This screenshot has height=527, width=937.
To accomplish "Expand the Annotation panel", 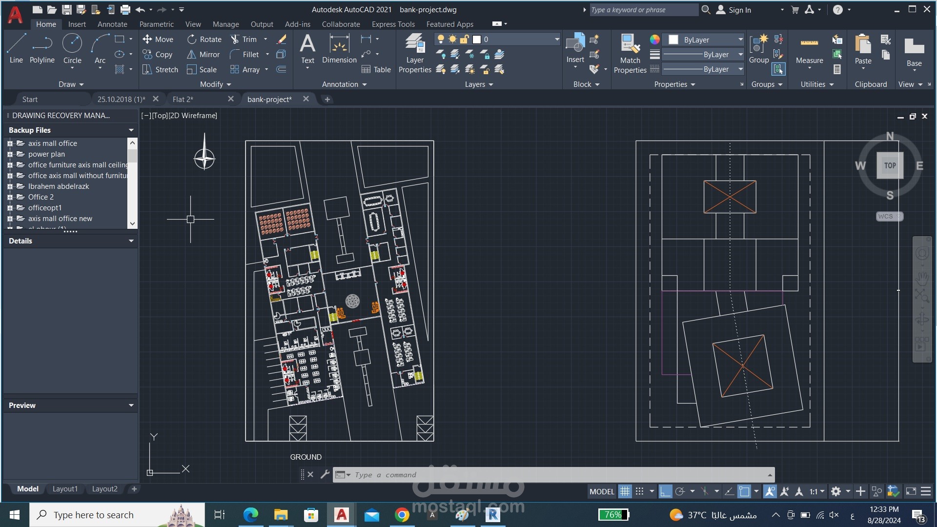I will (x=344, y=84).
